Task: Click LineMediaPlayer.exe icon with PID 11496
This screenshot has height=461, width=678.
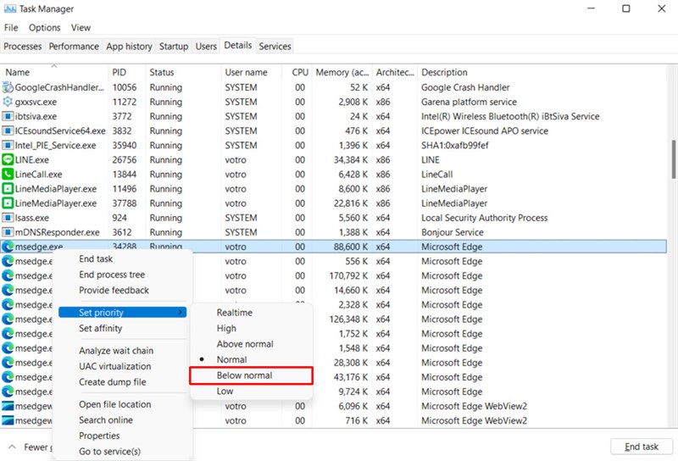Action: pos(8,188)
